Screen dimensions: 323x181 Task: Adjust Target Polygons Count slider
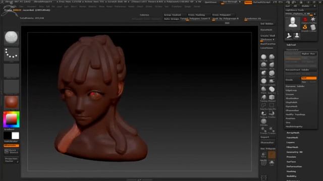coord(195,19)
